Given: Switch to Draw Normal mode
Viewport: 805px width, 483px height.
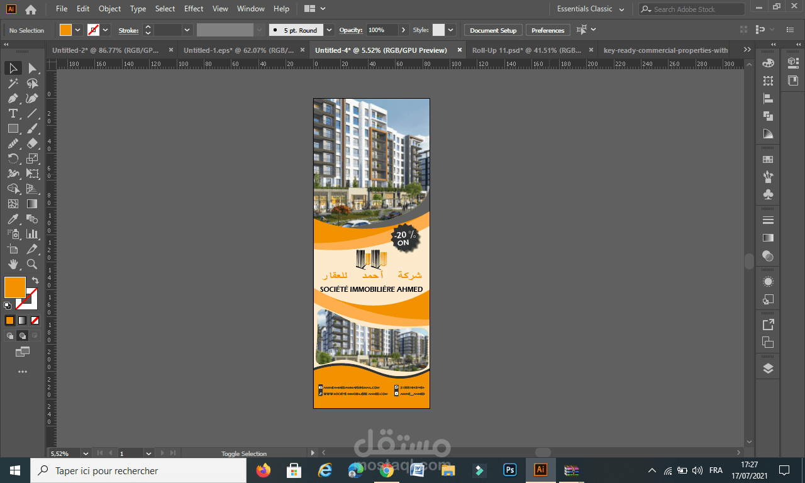Looking at the screenshot, I should tap(9, 336).
